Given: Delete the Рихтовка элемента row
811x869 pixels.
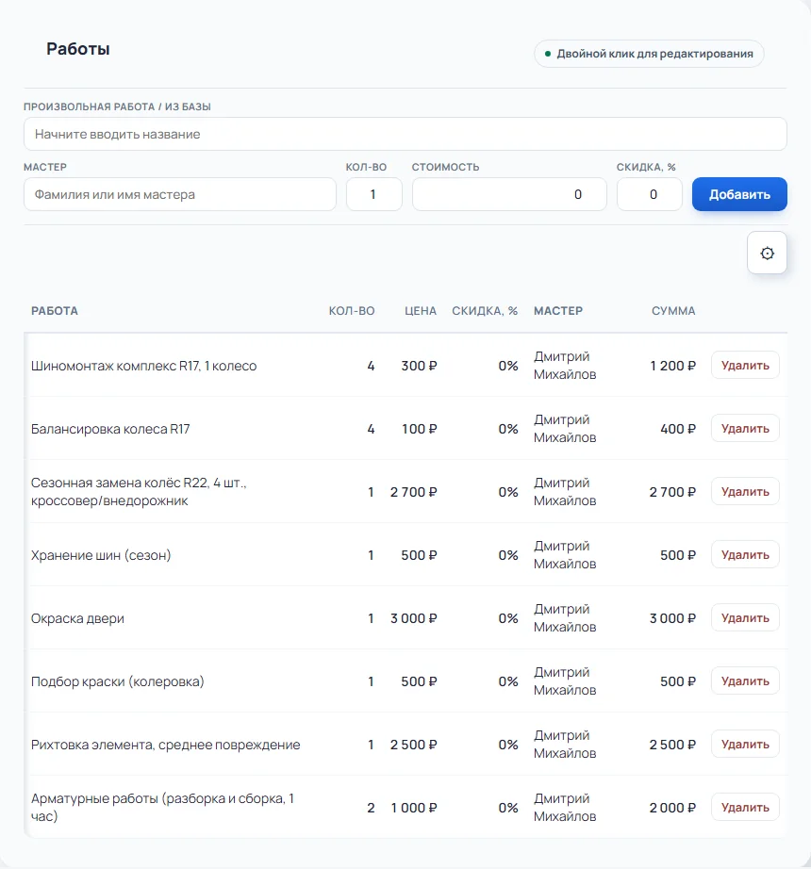Looking at the screenshot, I should click(x=745, y=745).
